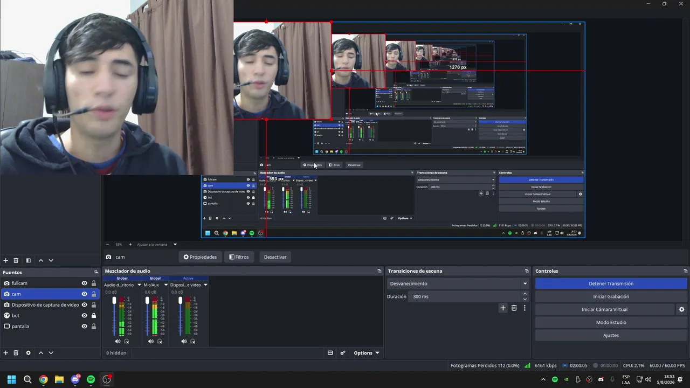Show hidden system tray icons chevron
The width and height of the screenshot is (690, 388).
(543, 379)
